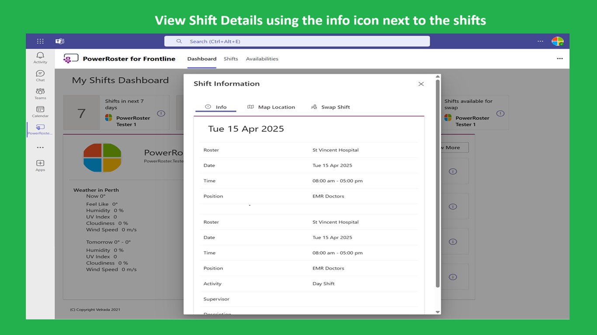Click the Tue 15 Apr 2025 heading
597x335 pixels.
pos(246,129)
